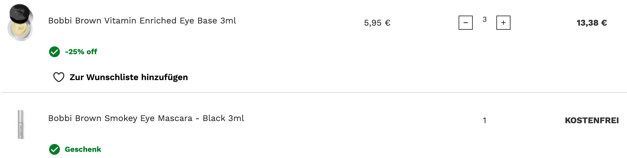This screenshot has width=627, height=158.
Task: Click the KOSTENFREI label
Action: [x=592, y=120]
